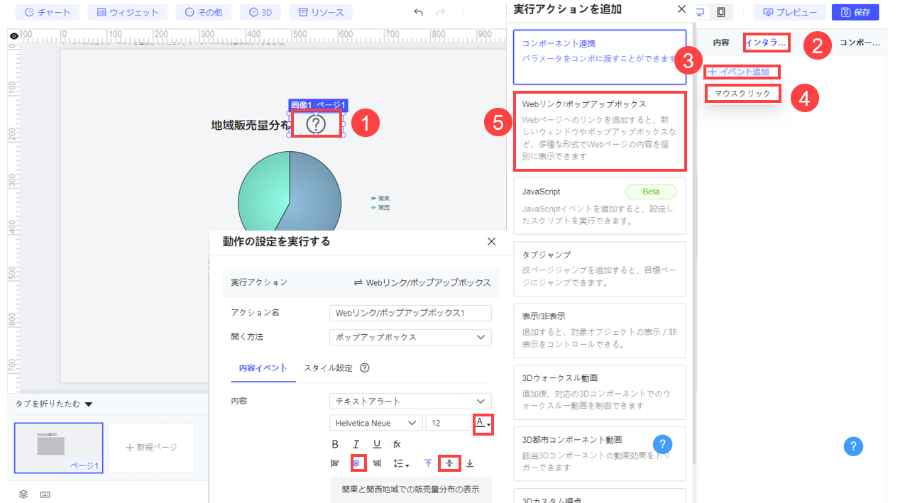Edit the font size field showing 12
This screenshot has height=503, width=900.
coord(449,423)
